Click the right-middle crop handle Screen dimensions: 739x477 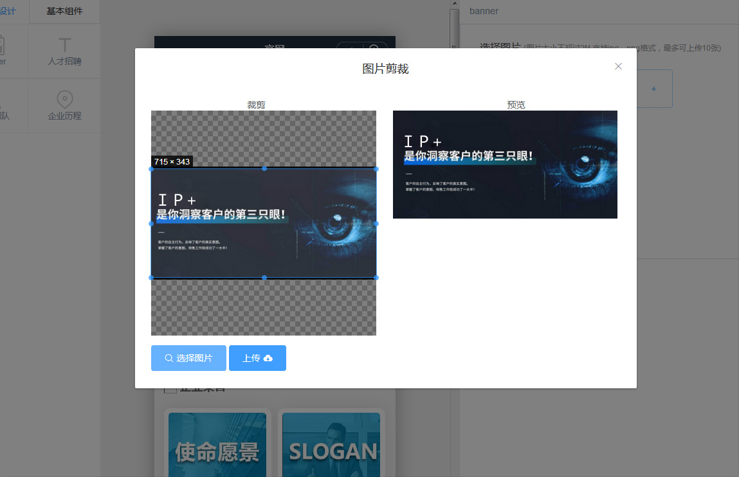pyautogui.click(x=376, y=224)
